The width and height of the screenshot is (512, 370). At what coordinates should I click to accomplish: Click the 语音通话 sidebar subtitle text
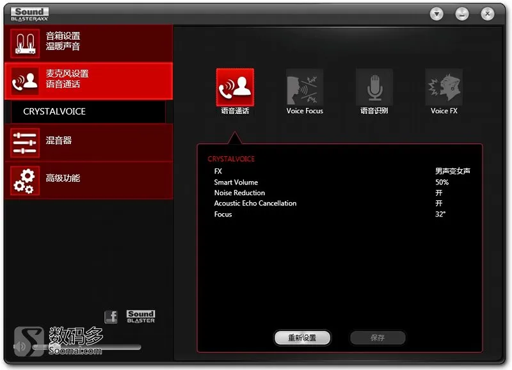(63, 84)
